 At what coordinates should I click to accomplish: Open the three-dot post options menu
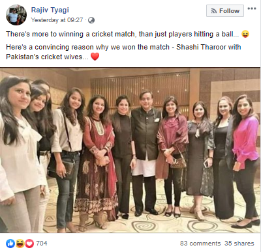click(252, 8)
